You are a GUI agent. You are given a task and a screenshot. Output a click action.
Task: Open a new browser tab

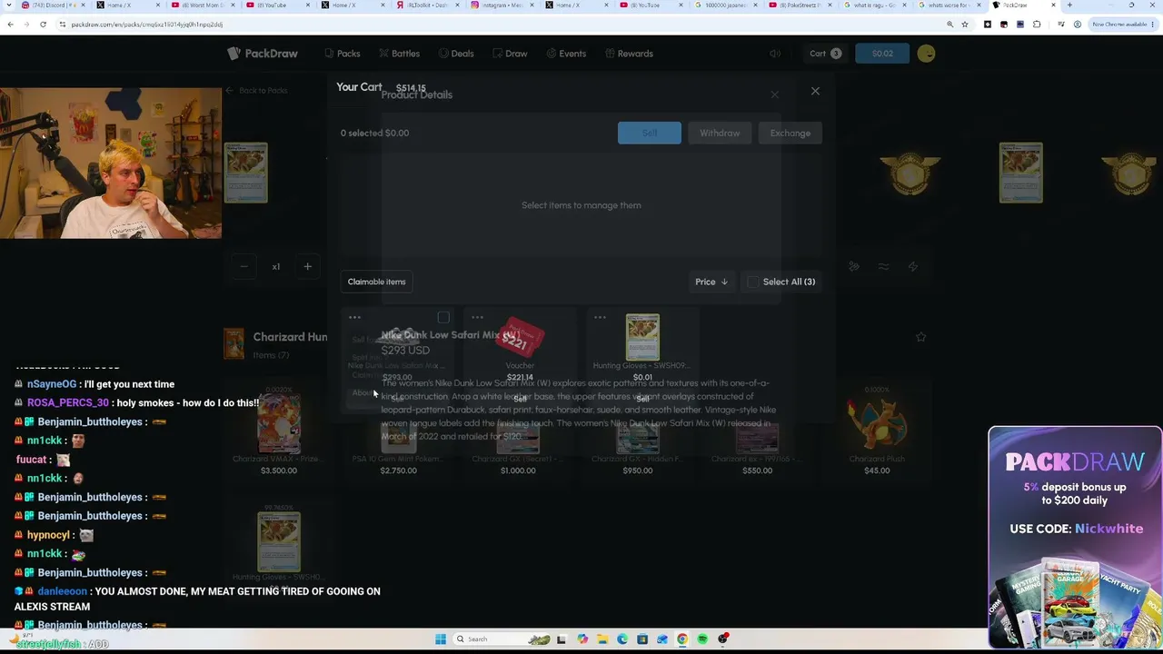tap(1069, 5)
